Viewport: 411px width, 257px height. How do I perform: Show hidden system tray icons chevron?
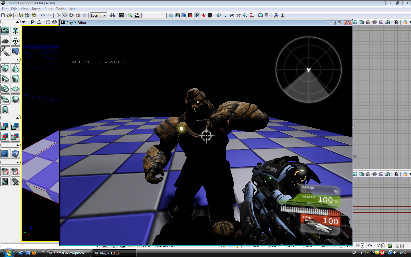point(361,253)
